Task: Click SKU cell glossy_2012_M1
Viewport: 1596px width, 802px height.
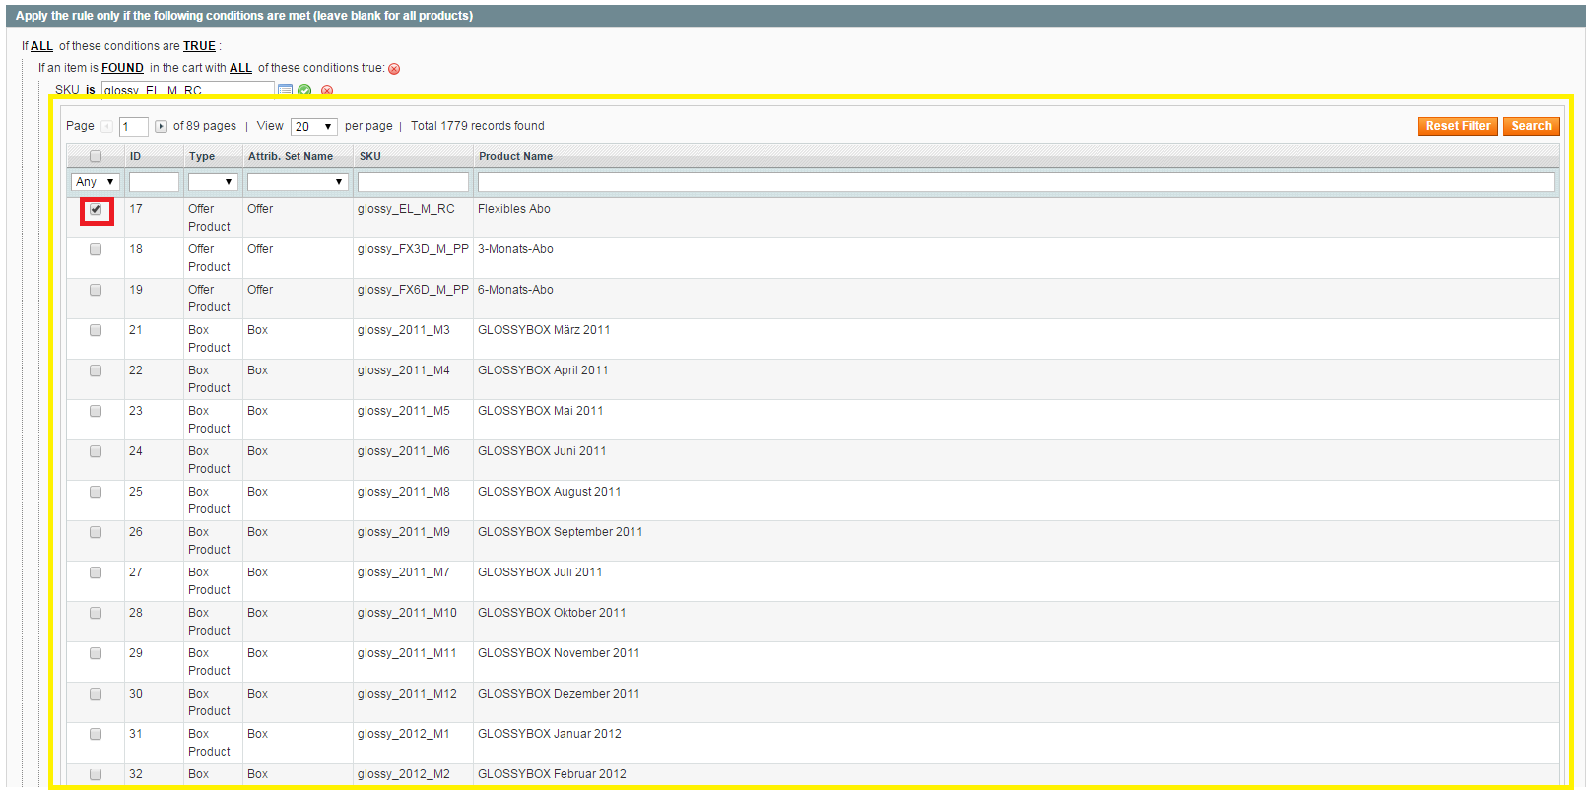Action: pyautogui.click(x=403, y=734)
